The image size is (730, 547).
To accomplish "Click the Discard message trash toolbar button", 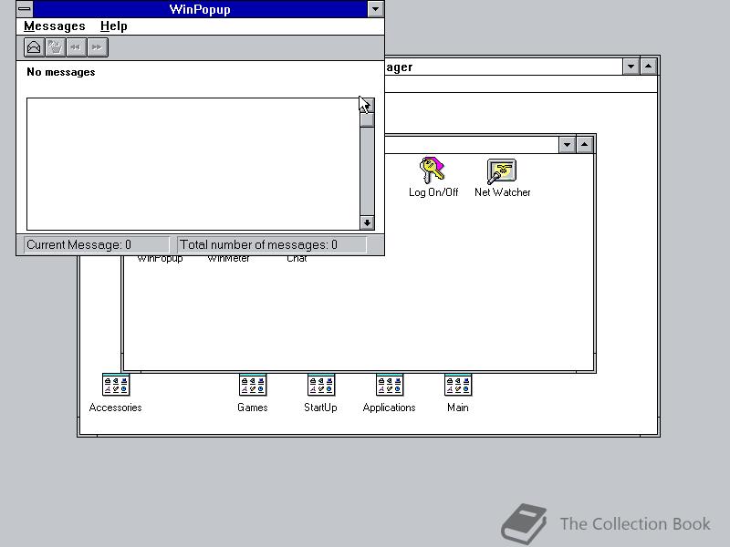I will click(55, 47).
